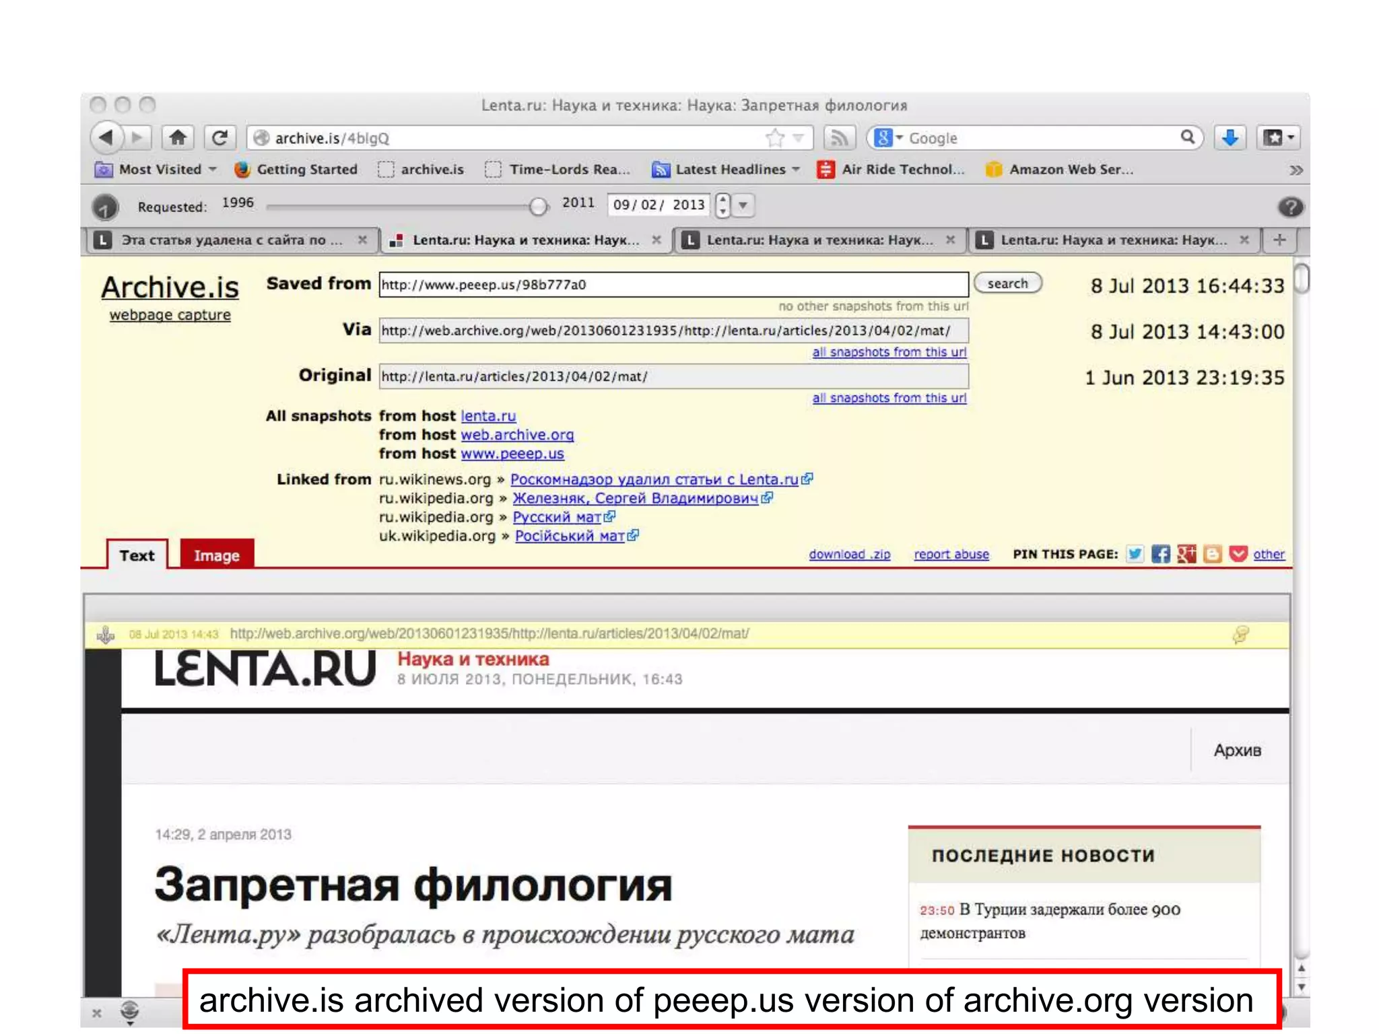Select the second Lenta.ru tab with red icon
Screen dimensions: 1379x1034
(525, 240)
